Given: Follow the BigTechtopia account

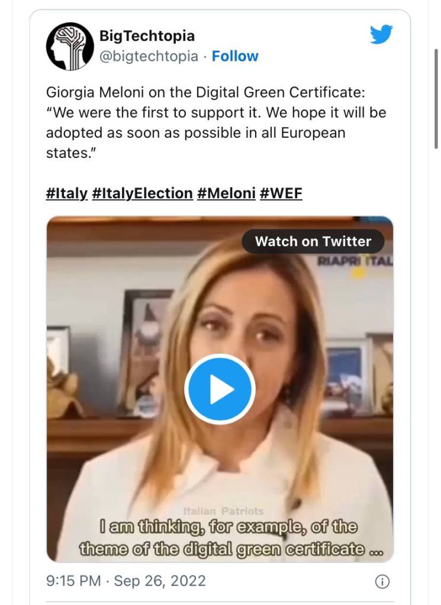Looking at the screenshot, I should [235, 56].
